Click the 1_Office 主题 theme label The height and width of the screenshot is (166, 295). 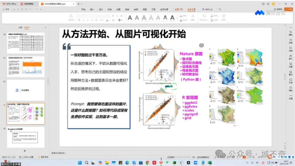coord(26,157)
